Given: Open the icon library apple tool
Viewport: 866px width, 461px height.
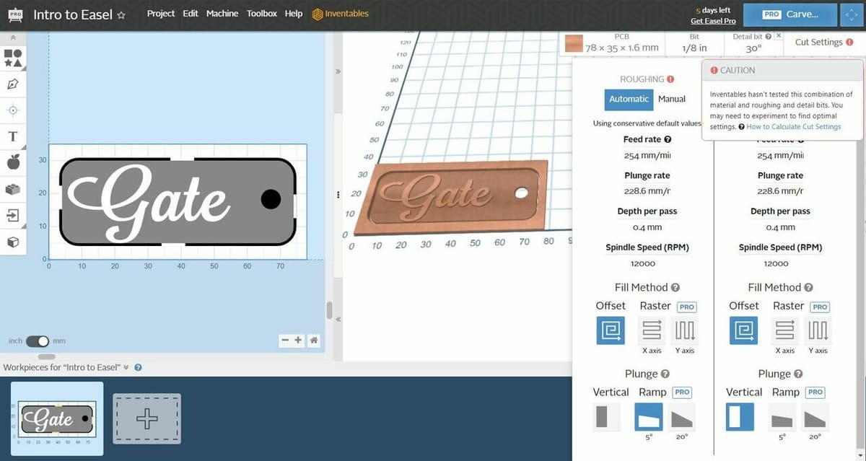Looking at the screenshot, I should (13, 163).
